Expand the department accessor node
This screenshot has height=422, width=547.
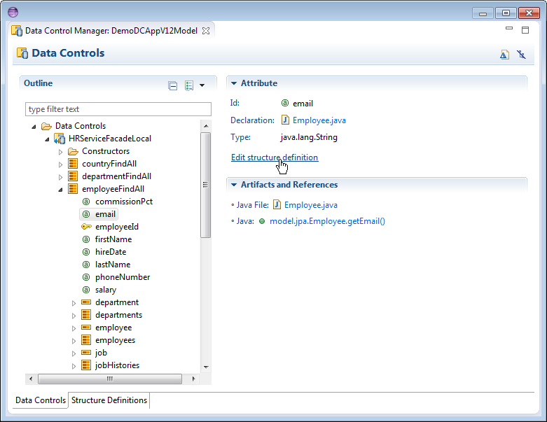(74, 303)
